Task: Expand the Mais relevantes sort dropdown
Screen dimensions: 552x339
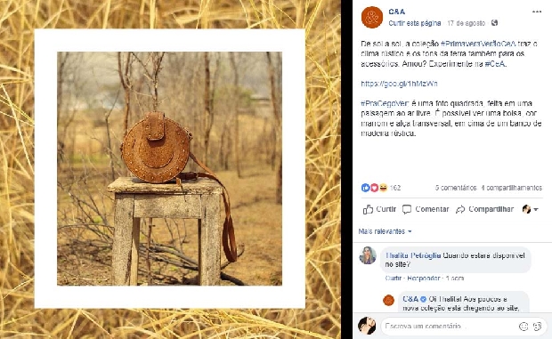Action: pos(385,231)
